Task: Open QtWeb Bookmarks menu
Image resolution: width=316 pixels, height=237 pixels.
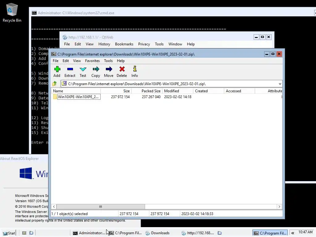Action: pyautogui.click(x=124, y=44)
